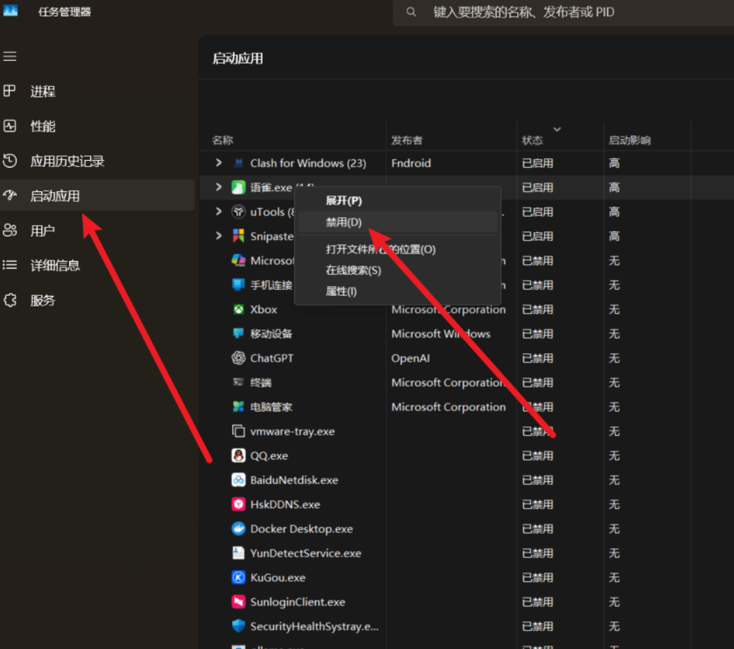Click the 详细信息 details list icon

[x=10, y=265]
